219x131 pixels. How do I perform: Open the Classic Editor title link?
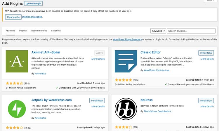coord(150,52)
